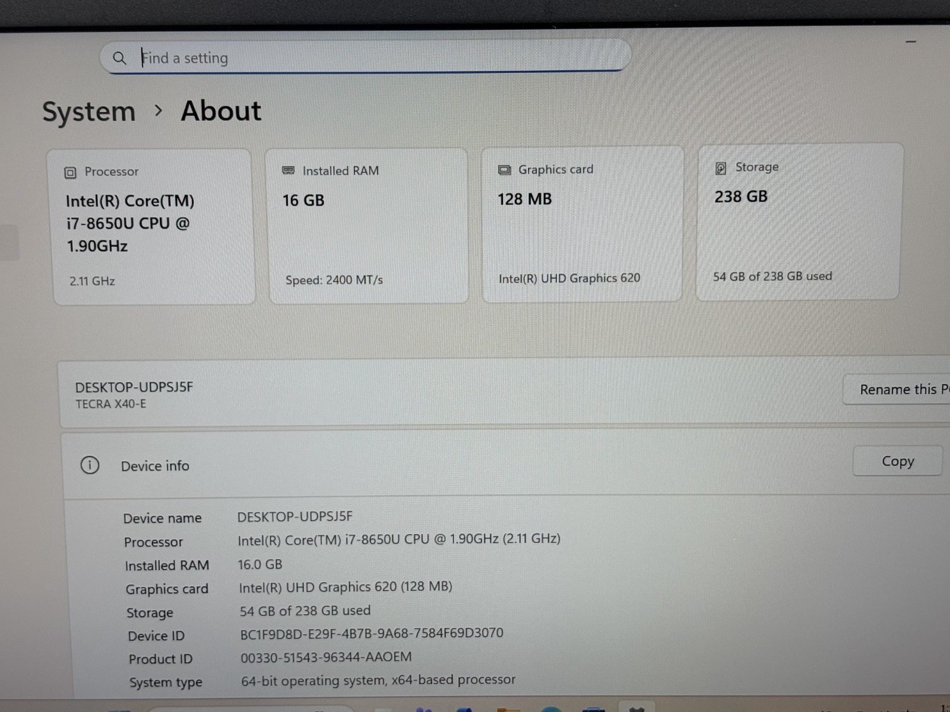Click the Storage drive icon
Screen dimensions: 950x712
point(721,169)
